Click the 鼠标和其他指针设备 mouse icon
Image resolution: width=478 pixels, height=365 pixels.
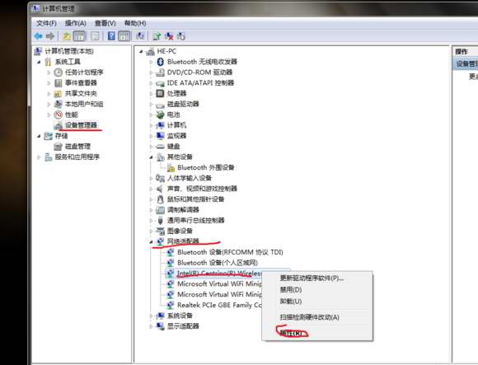[x=160, y=199]
